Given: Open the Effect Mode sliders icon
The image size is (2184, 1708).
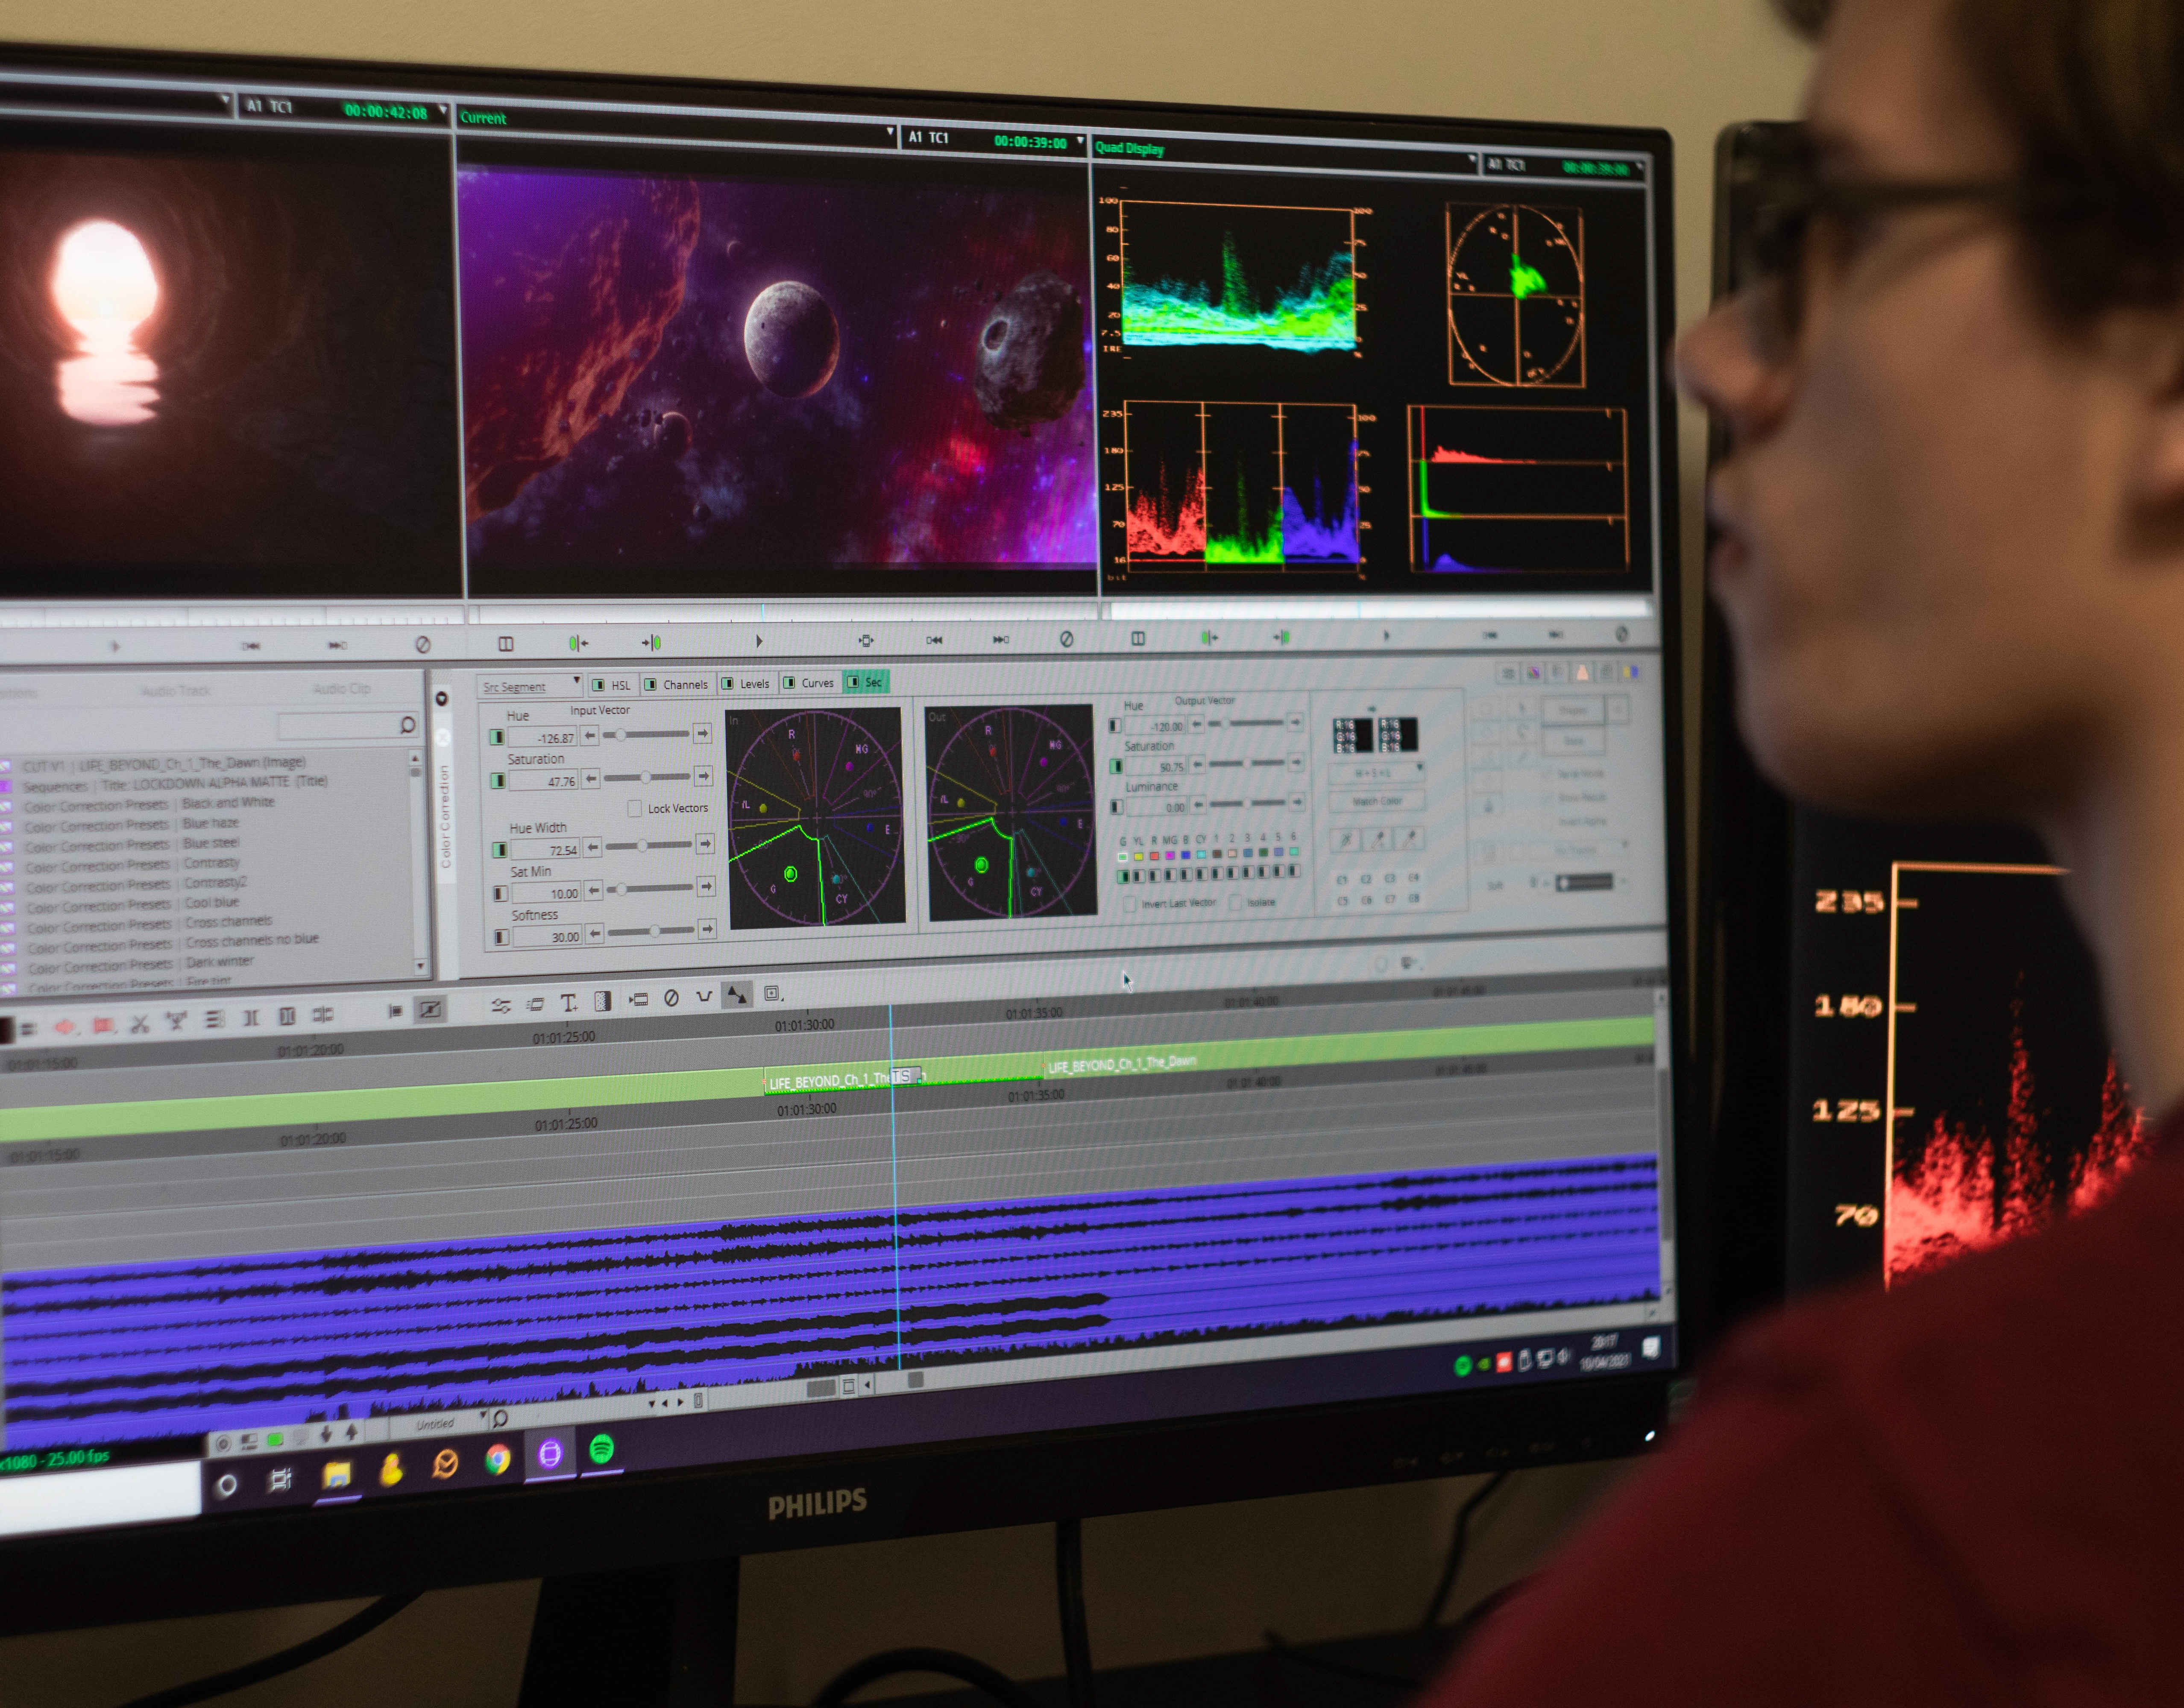Looking at the screenshot, I should click(x=500, y=1006).
